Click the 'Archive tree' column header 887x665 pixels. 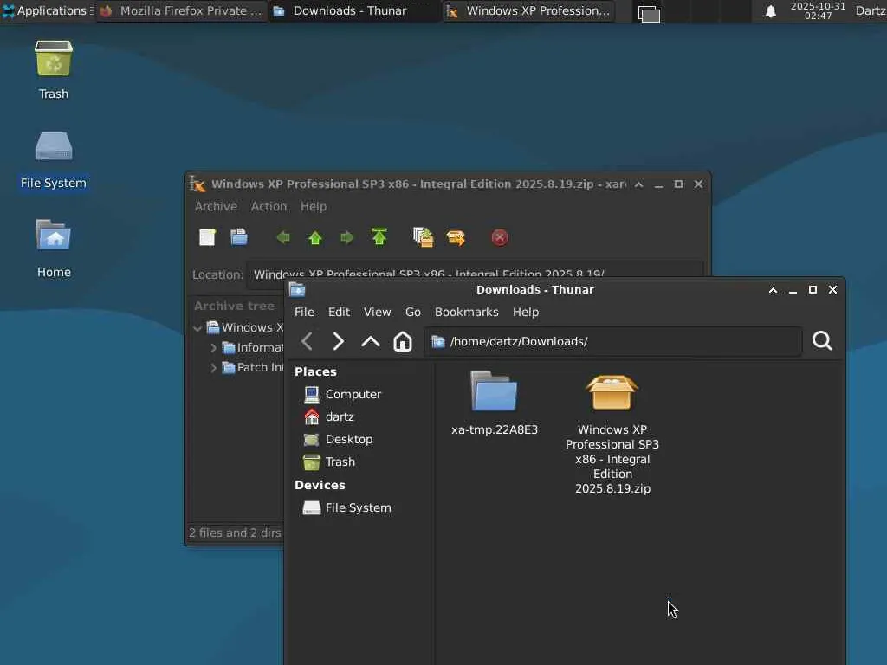click(x=234, y=306)
